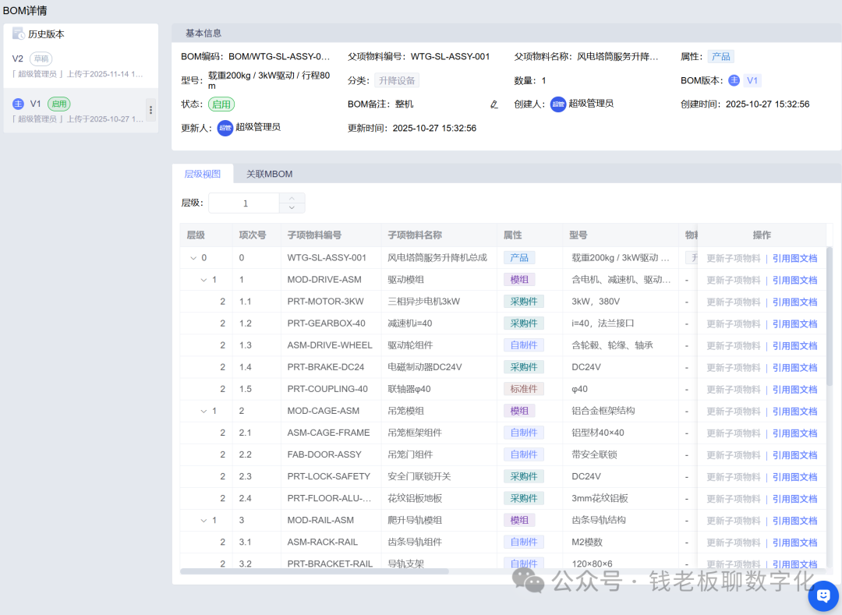
Task: Click the horizontal scrollbar under the table
Action: (314, 571)
